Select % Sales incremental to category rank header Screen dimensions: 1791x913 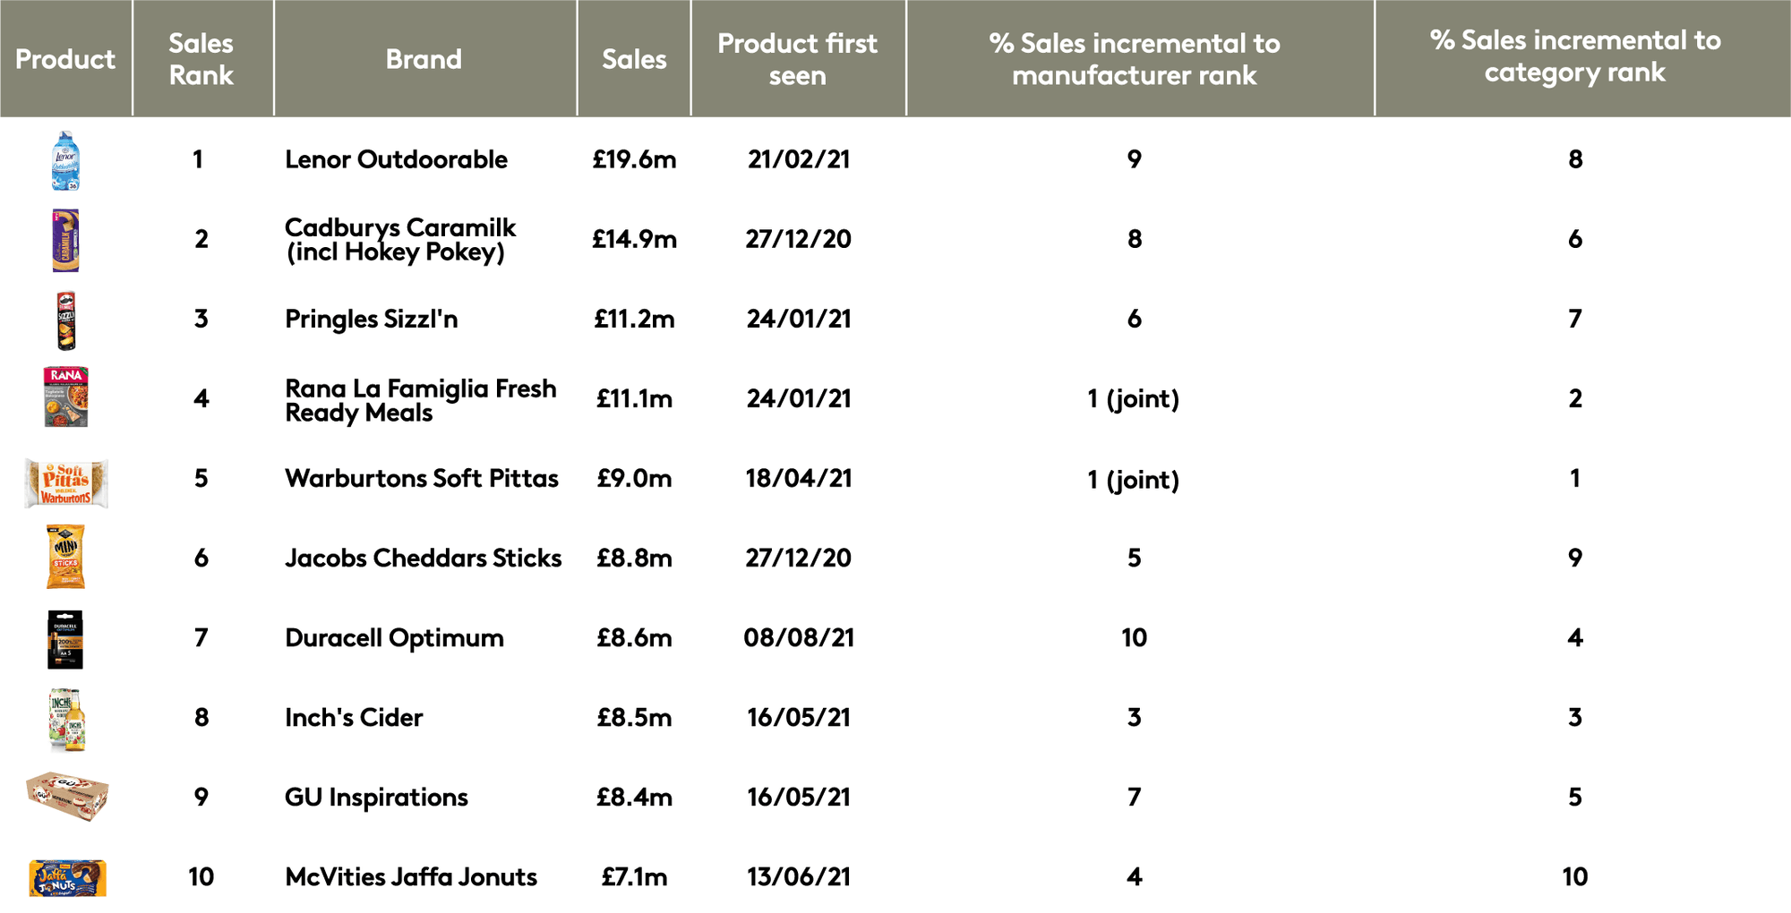[1575, 55]
